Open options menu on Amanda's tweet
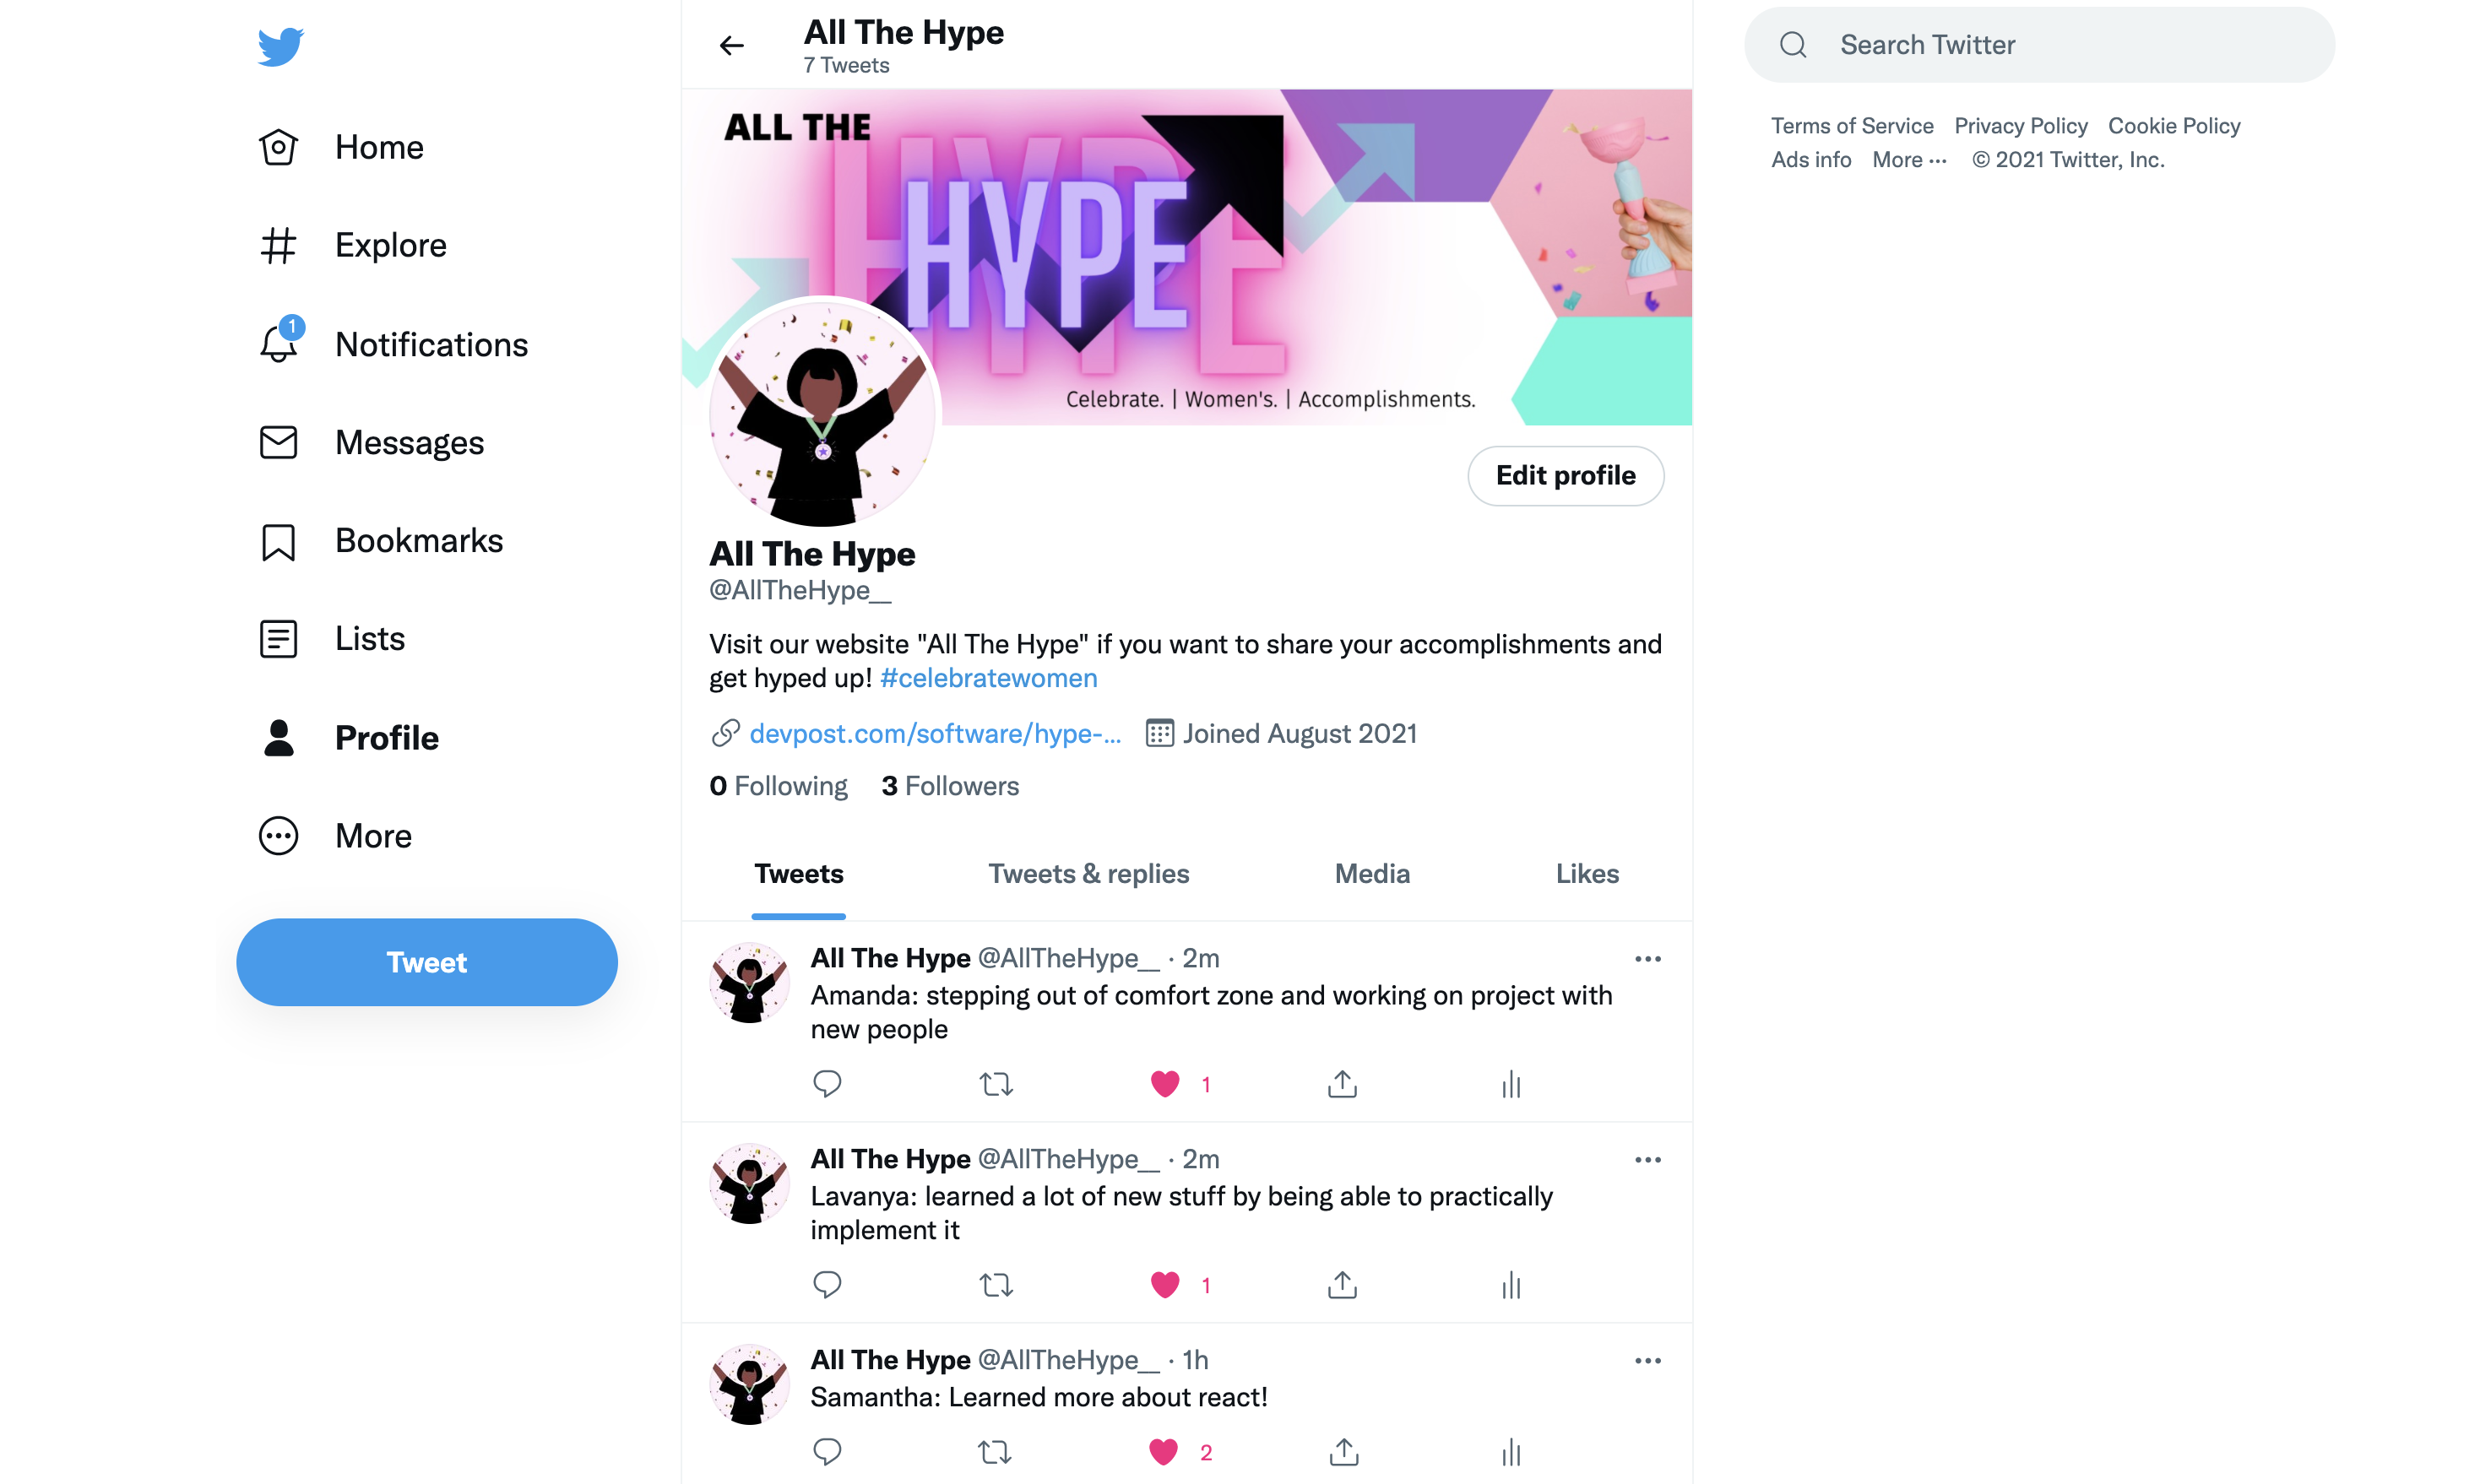The height and width of the screenshot is (1484, 2491). coord(1648,959)
